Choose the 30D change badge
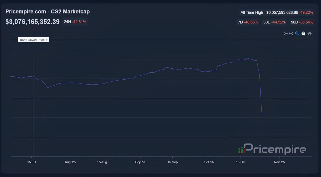Image resolution: width=321 pixels, height=177 pixels. [x=274, y=22]
